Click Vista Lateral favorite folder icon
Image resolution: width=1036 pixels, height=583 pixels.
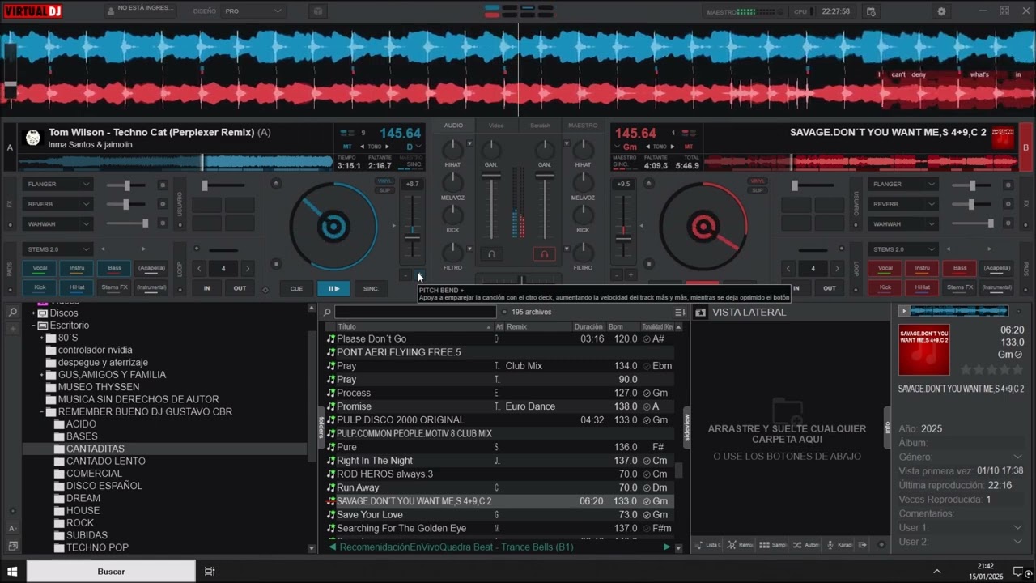[x=700, y=312]
